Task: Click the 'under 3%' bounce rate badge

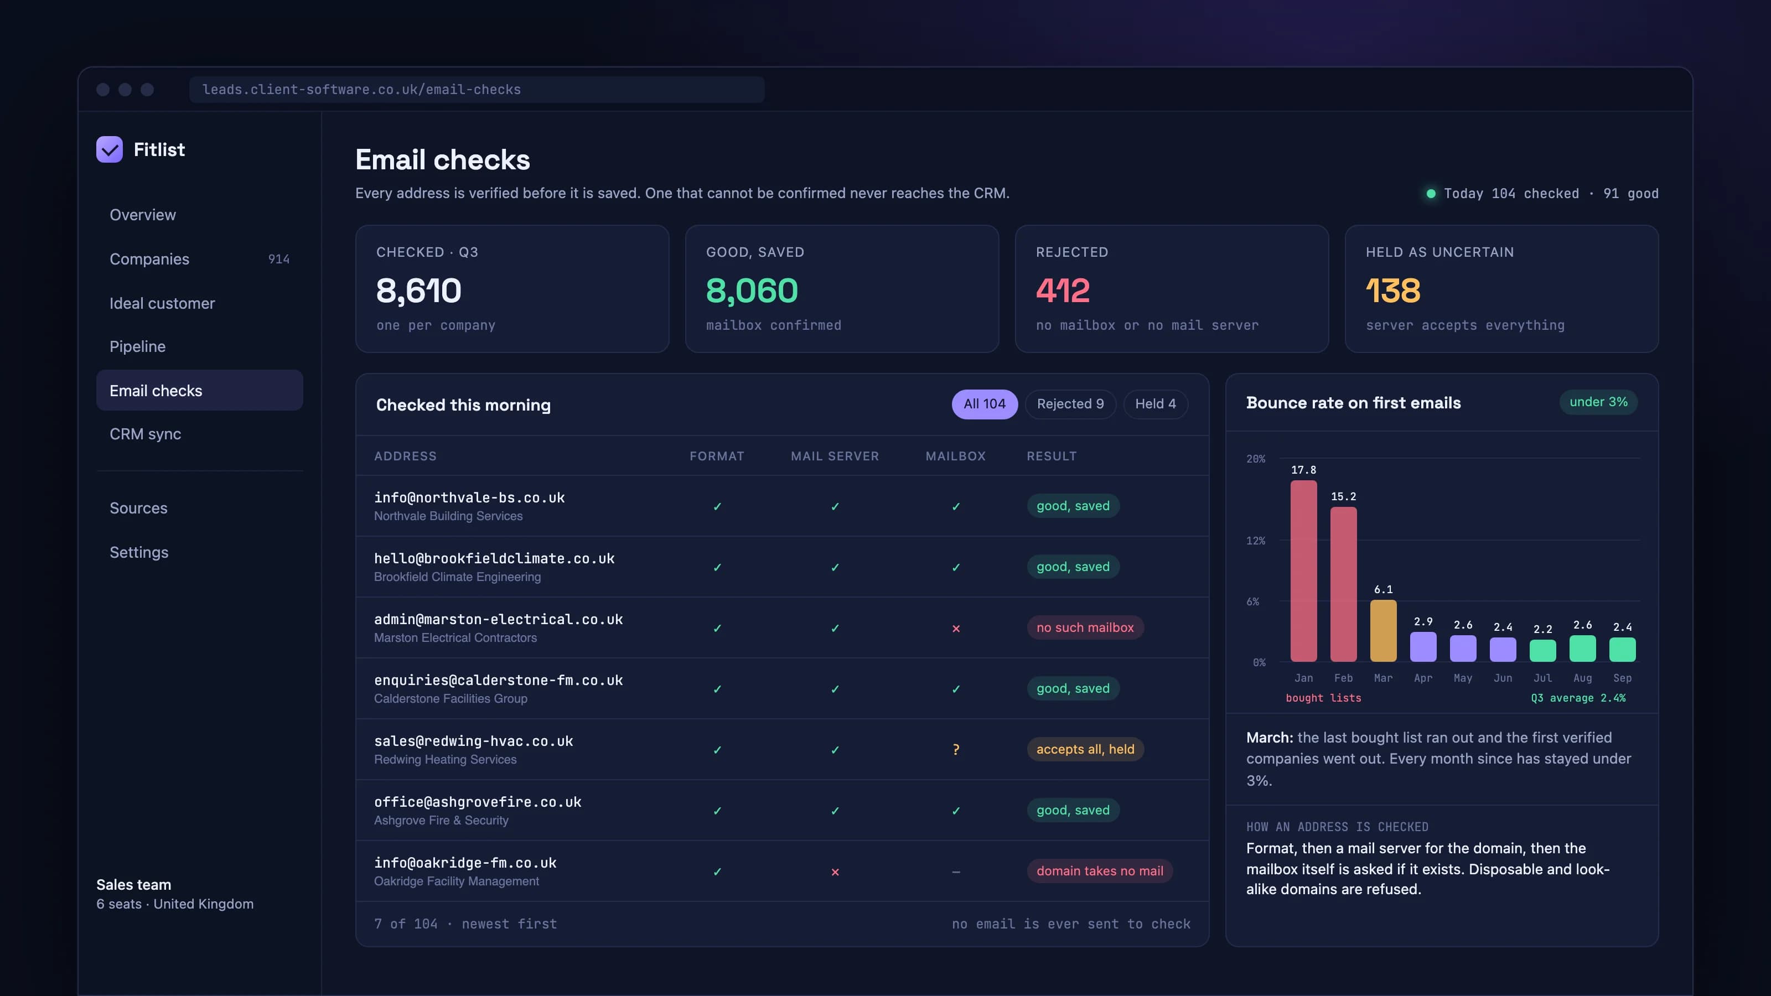Action: pos(1598,402)
